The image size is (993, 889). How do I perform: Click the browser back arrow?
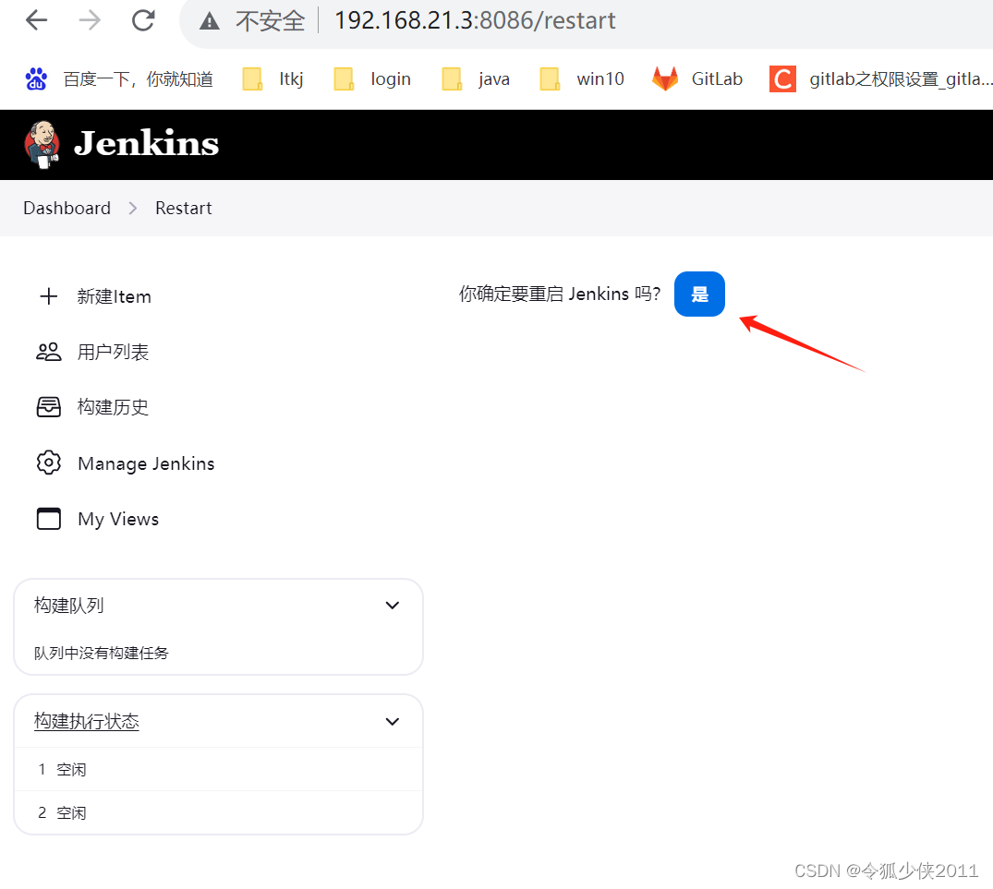click(x=37, y=20)
